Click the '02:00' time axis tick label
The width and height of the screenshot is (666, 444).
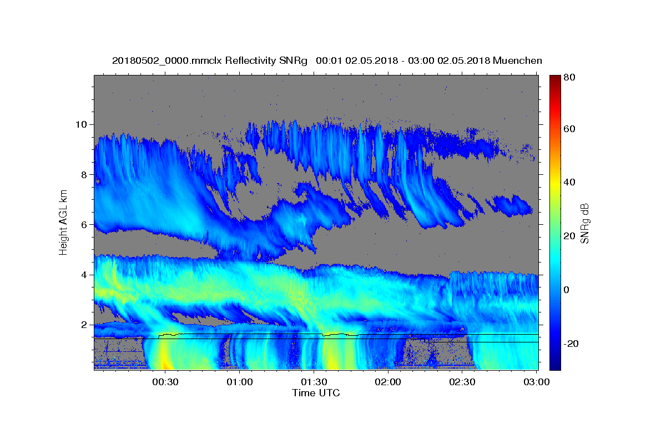tap(388, 382)
